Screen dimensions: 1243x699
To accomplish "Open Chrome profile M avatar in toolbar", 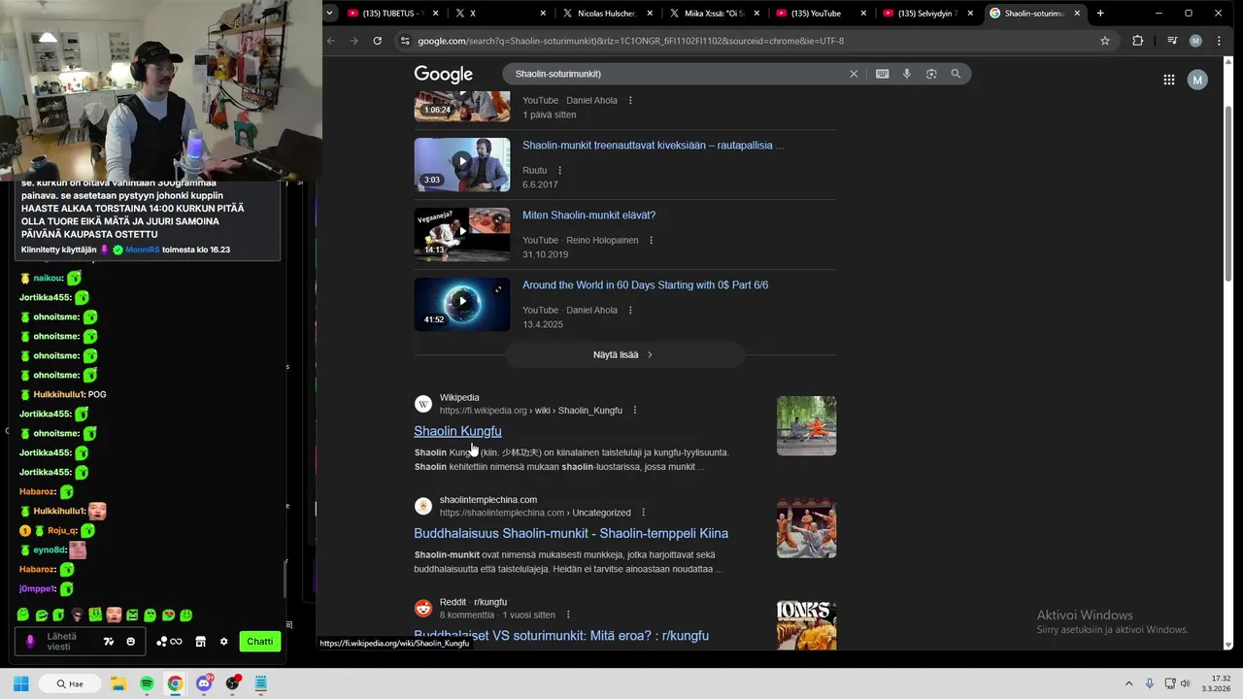I will (1195, 41).
